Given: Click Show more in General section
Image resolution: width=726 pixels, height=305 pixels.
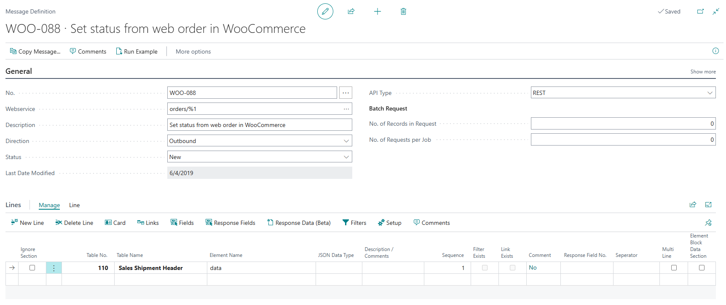Looking at the screenshot, I should (703, 72).
